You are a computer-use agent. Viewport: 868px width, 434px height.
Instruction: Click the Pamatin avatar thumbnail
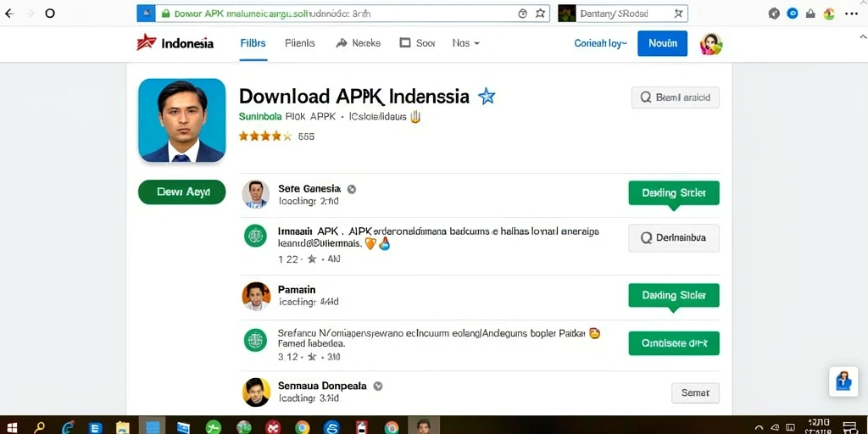[256, 296]
